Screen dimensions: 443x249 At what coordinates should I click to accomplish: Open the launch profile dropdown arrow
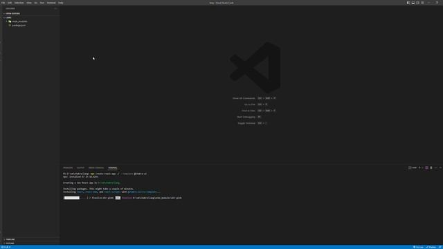point(422,167)
